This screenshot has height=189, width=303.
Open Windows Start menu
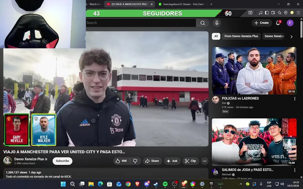coord(63,184)
